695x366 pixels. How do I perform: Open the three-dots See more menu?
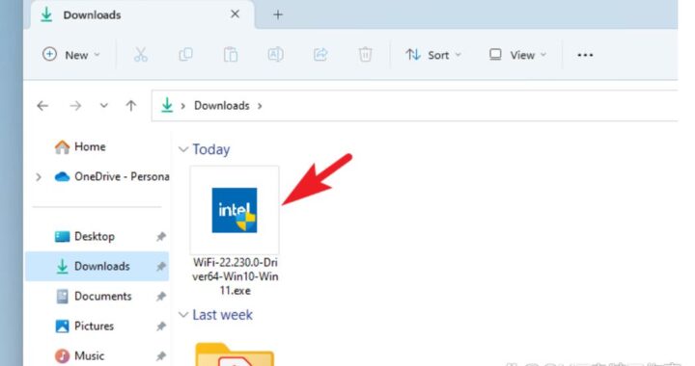585,55
